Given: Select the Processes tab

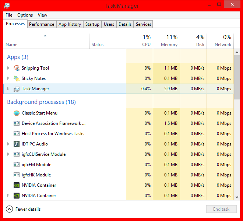Looking at the screenshot, I should coord(15,24).
